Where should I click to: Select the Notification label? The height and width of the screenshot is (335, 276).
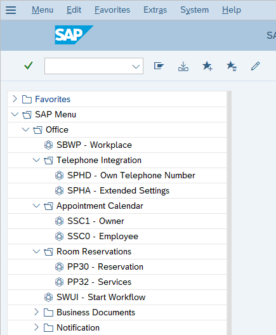pos(78,328)
